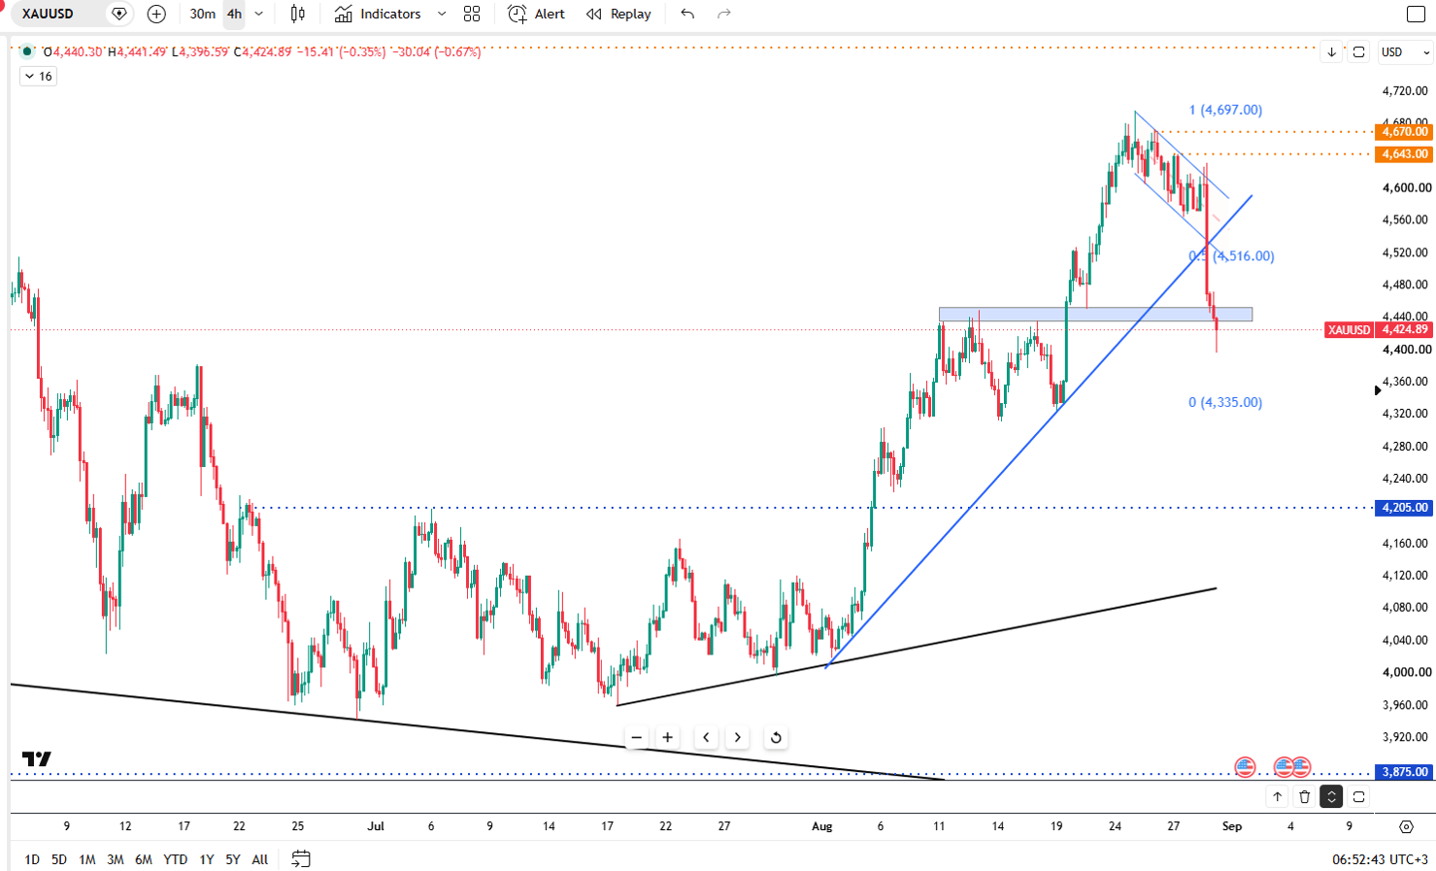Screen dimensions: 1436x871
Task: Open the Go to date calendar icon
Action: coord(301,859)
